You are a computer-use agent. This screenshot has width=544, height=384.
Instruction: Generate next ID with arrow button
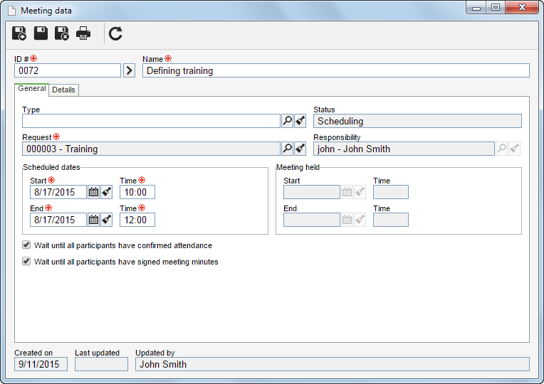[x=129, y=70]
